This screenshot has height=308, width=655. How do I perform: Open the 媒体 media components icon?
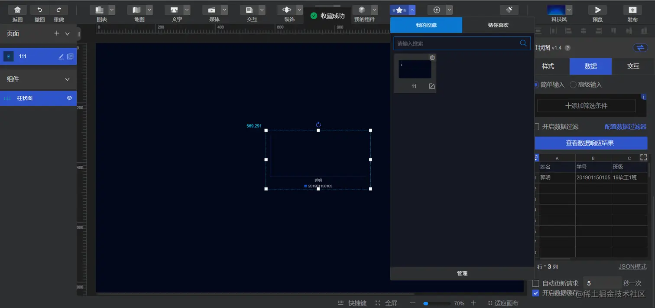click(x=212, y=10)
